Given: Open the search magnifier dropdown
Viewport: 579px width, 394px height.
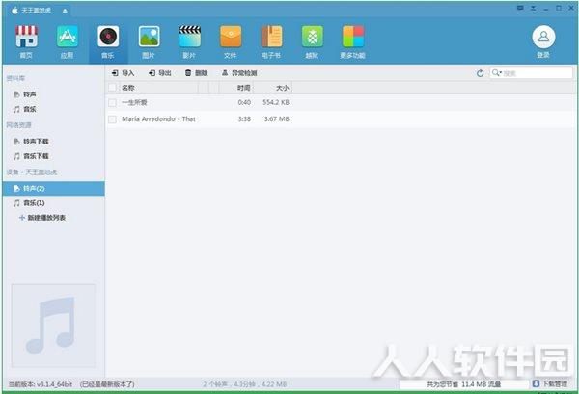Looking at the screenshot, I should [496, 72].
